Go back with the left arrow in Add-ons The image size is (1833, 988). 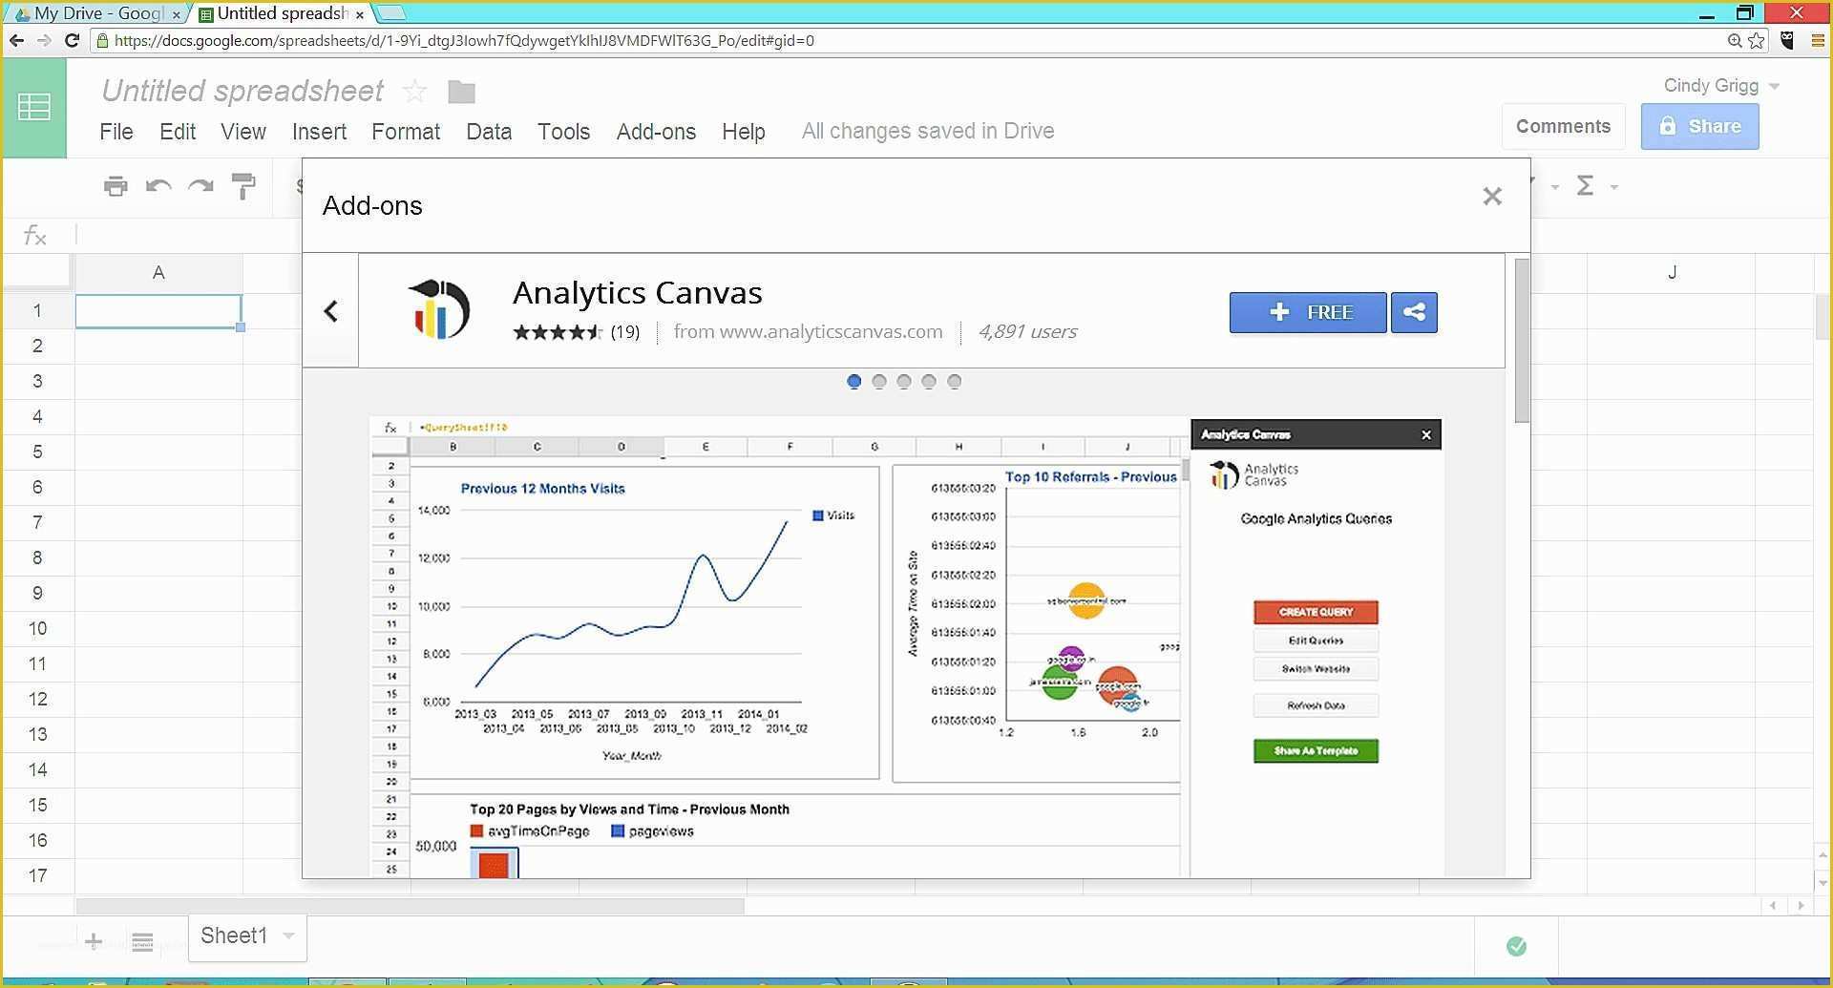[x=330, y=311]
